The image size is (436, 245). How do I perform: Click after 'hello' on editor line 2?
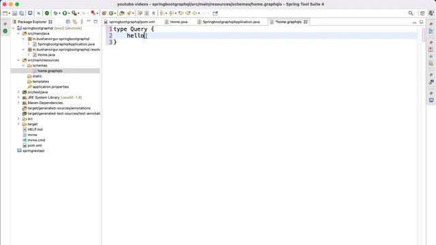(x=145, y=35)
